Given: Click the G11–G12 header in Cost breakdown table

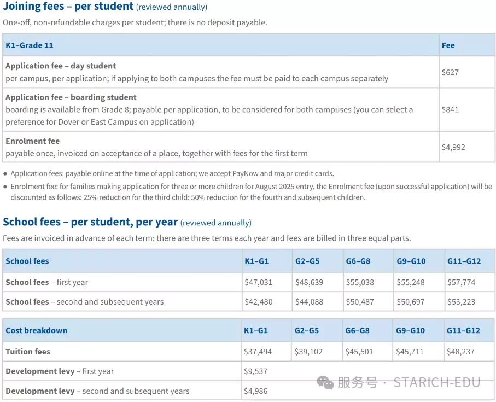Looking at the screenshot, I should click(463, 330).
